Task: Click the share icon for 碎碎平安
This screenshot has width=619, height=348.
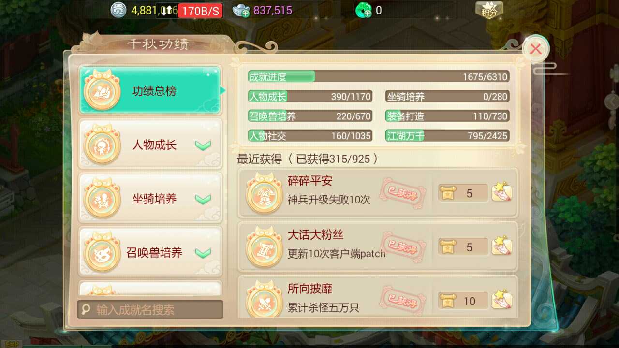Action: coord(502,192)
